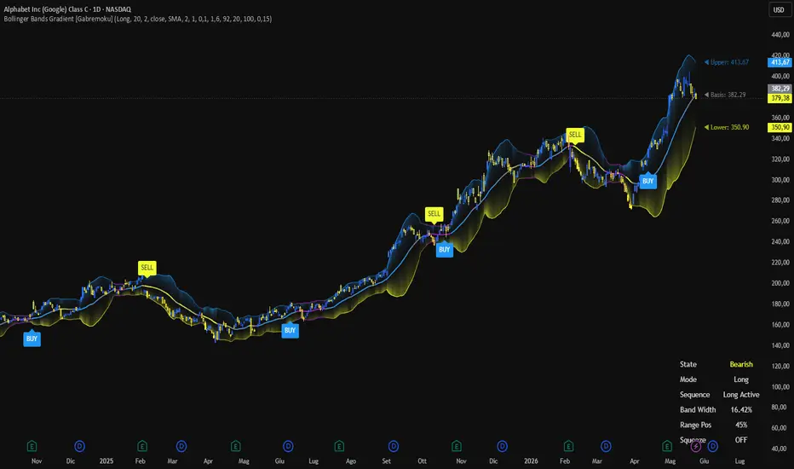
Task: Click the yellow 350,90 price tag
Action: tap(780, 127)
